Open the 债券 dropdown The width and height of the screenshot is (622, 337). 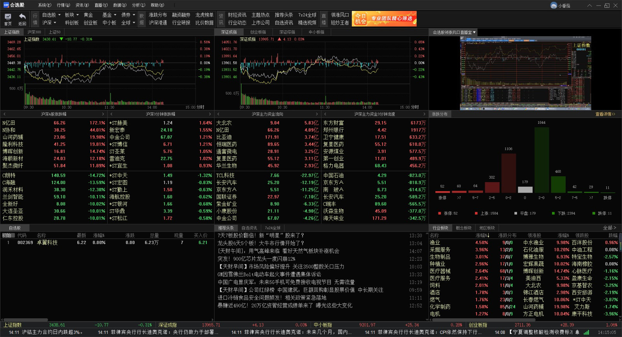click(128, 15)
